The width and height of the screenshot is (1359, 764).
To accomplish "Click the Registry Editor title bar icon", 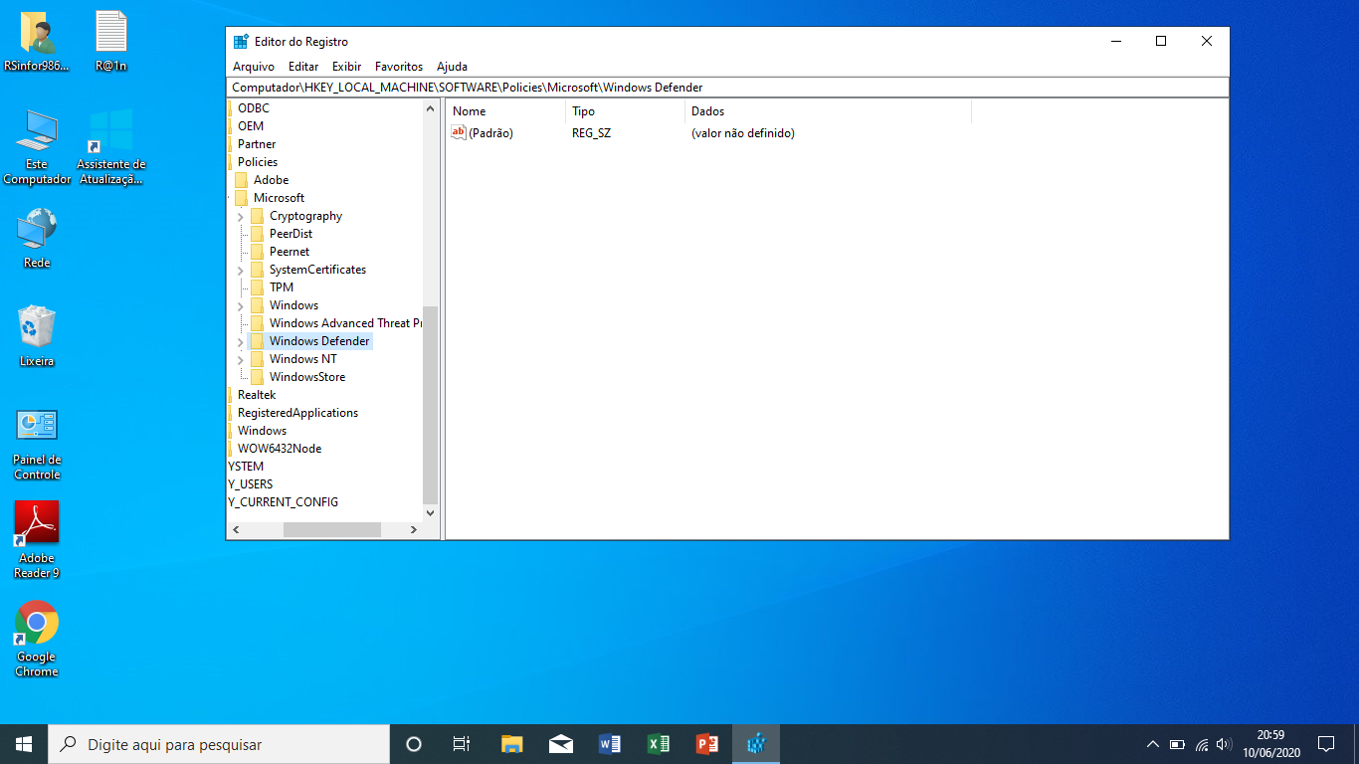I will pyautogui.click(x=241, y=42).
